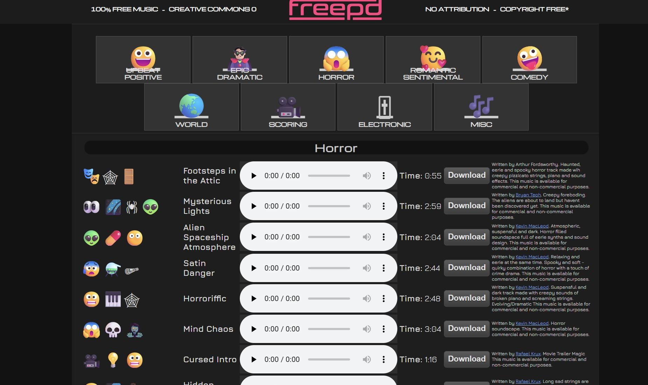648x385 pixels.
Task: Select the Epic Dramatic category
Action: click(x=240, y=59)
